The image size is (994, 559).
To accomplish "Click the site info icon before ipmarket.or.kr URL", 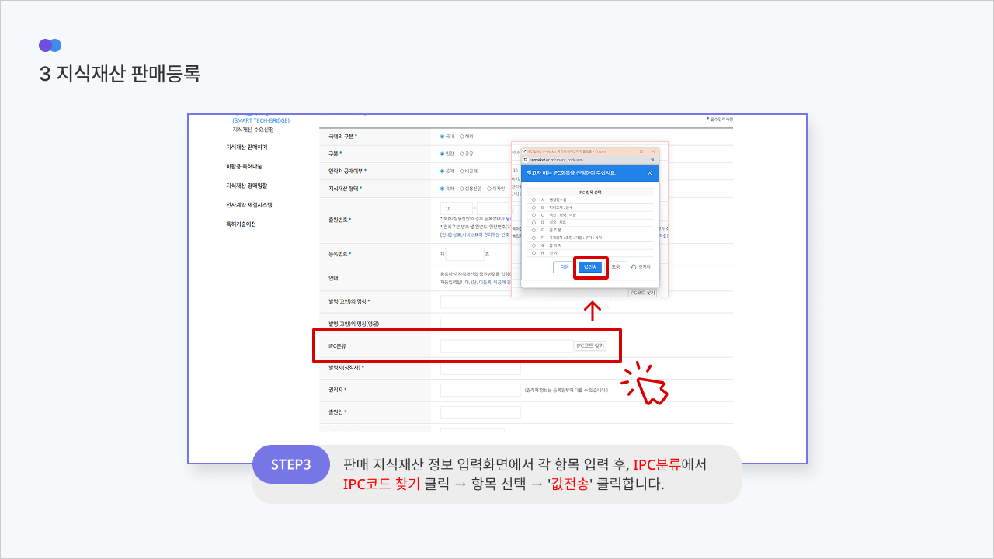I will pos(526,158).
